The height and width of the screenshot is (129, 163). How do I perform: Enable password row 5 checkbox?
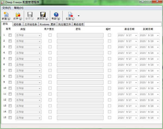pyautogui.click(x=10, y=59)
